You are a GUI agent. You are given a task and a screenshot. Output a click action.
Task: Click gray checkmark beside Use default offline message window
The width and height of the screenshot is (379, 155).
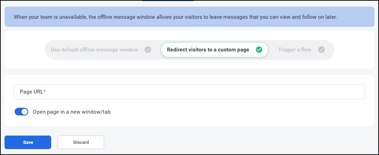pyautogui.click(x=148, y=50)
